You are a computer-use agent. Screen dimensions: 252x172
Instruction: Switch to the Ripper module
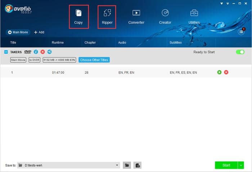(x=107, y=17)
